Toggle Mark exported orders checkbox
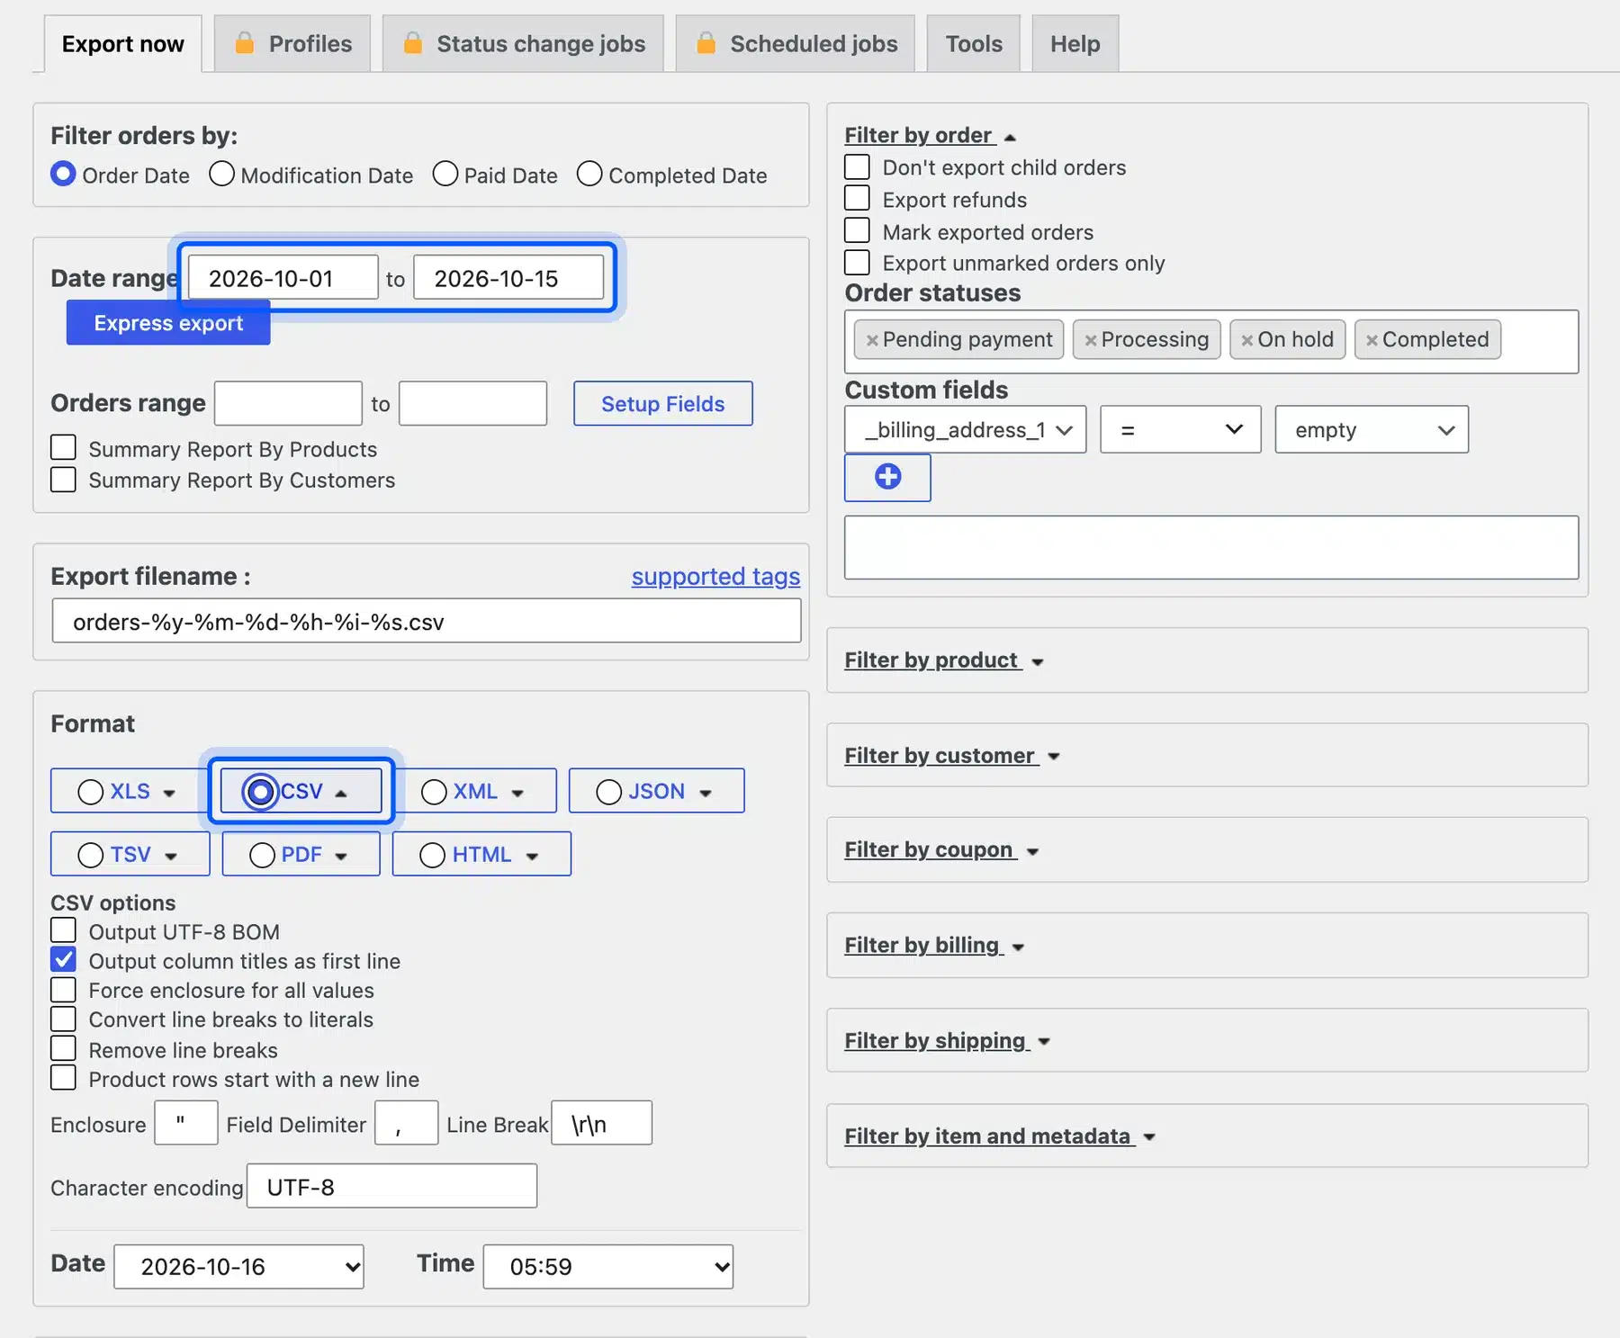Viewport: 1620px width, 1338px height. pyautogui.click(x=857, y=230)
